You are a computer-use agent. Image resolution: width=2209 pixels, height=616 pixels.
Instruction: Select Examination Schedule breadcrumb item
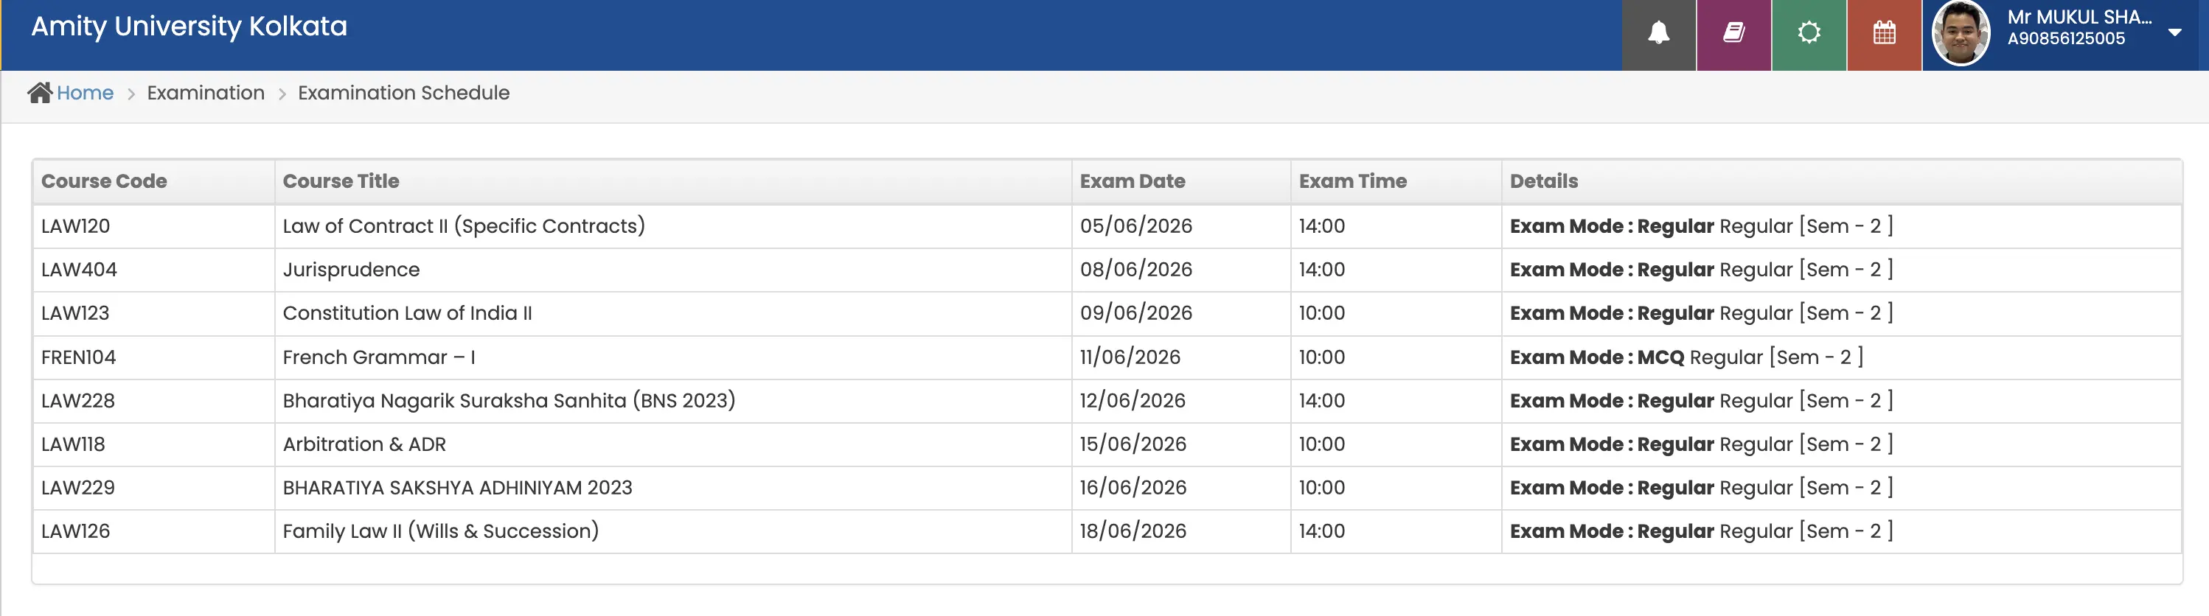pyautogui.click(x=404, y=93)
